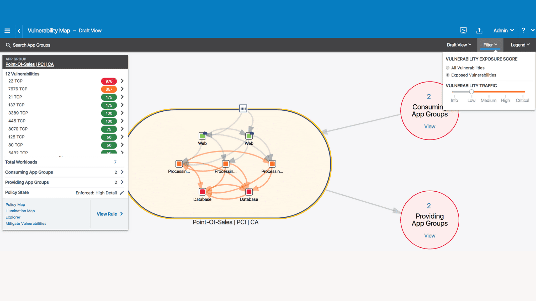Expand the 7676 TCP vulnerability row

coord(122,89)
